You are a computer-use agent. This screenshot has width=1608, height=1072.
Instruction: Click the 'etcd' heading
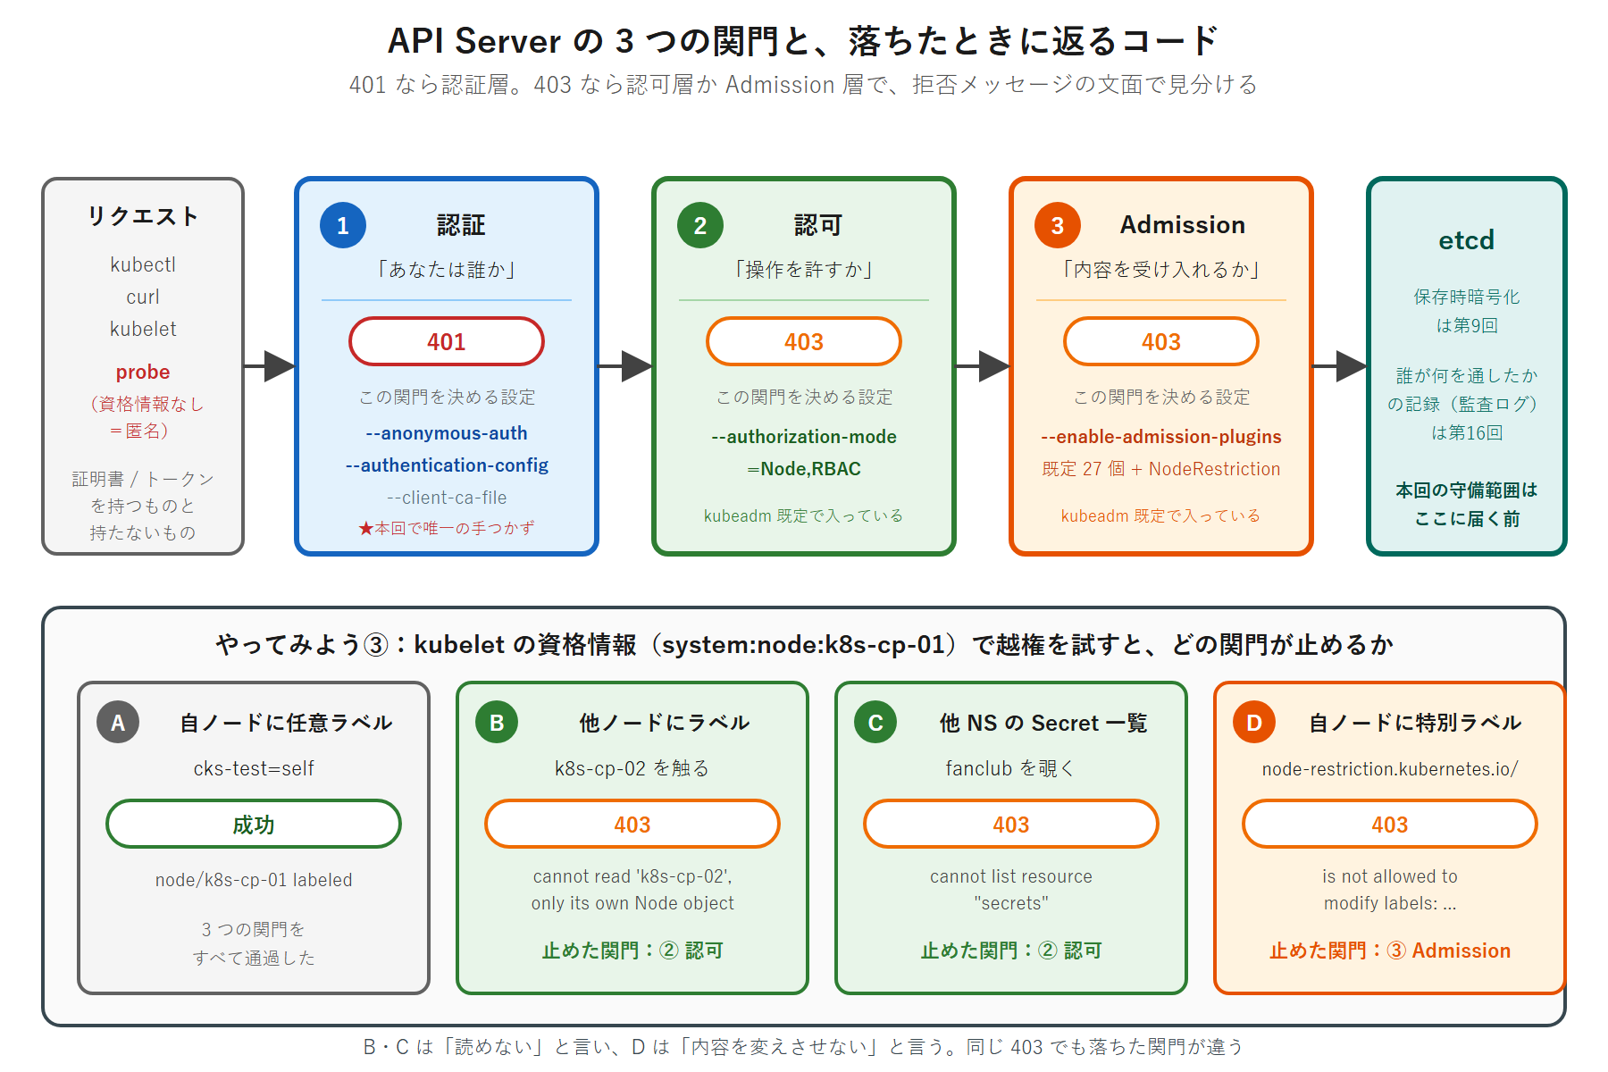coord(1467,240)
